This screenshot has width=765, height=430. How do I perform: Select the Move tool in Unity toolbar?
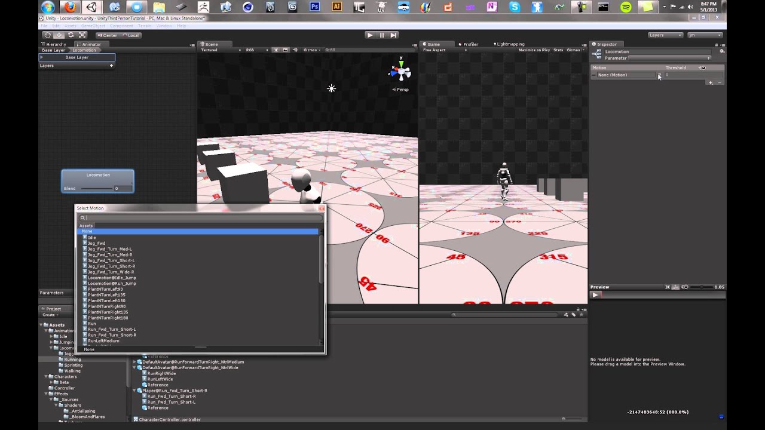pos(59,35)
